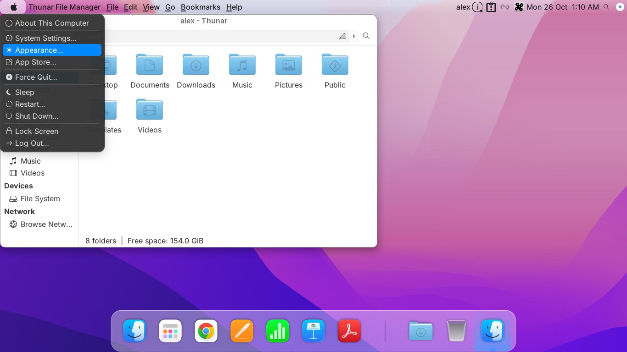Choose Force Quit... in the menu
Viewport: 627px width, 352px height.
(x=52, y=77)
